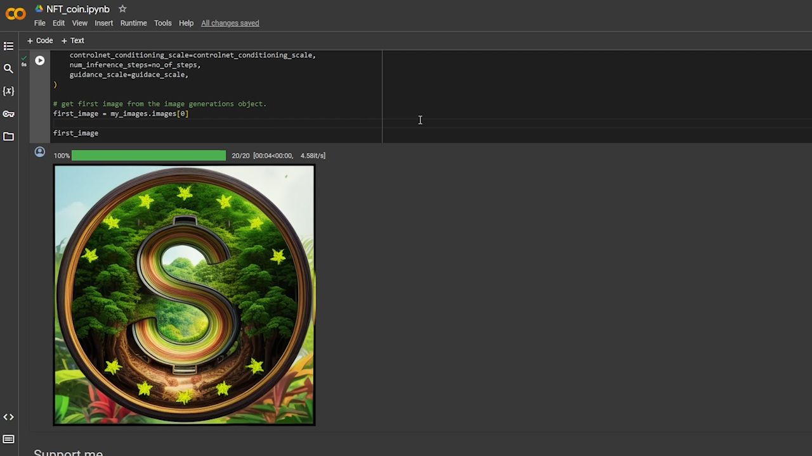The width and height of the screenshot is (812, 456).
Task: Click the my_images.images[0] assignment line
Action: [x=121, y=114]
